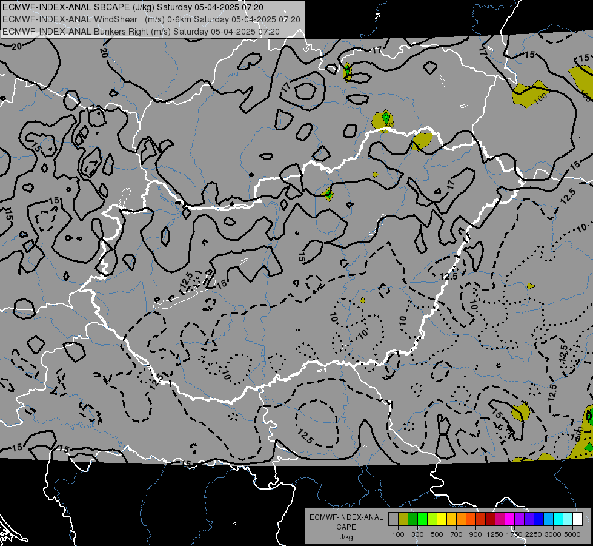Click the WindShear 0-6km title line
Image resolution: width=593 pixels, height=546 pixels.
pos(151,19)
